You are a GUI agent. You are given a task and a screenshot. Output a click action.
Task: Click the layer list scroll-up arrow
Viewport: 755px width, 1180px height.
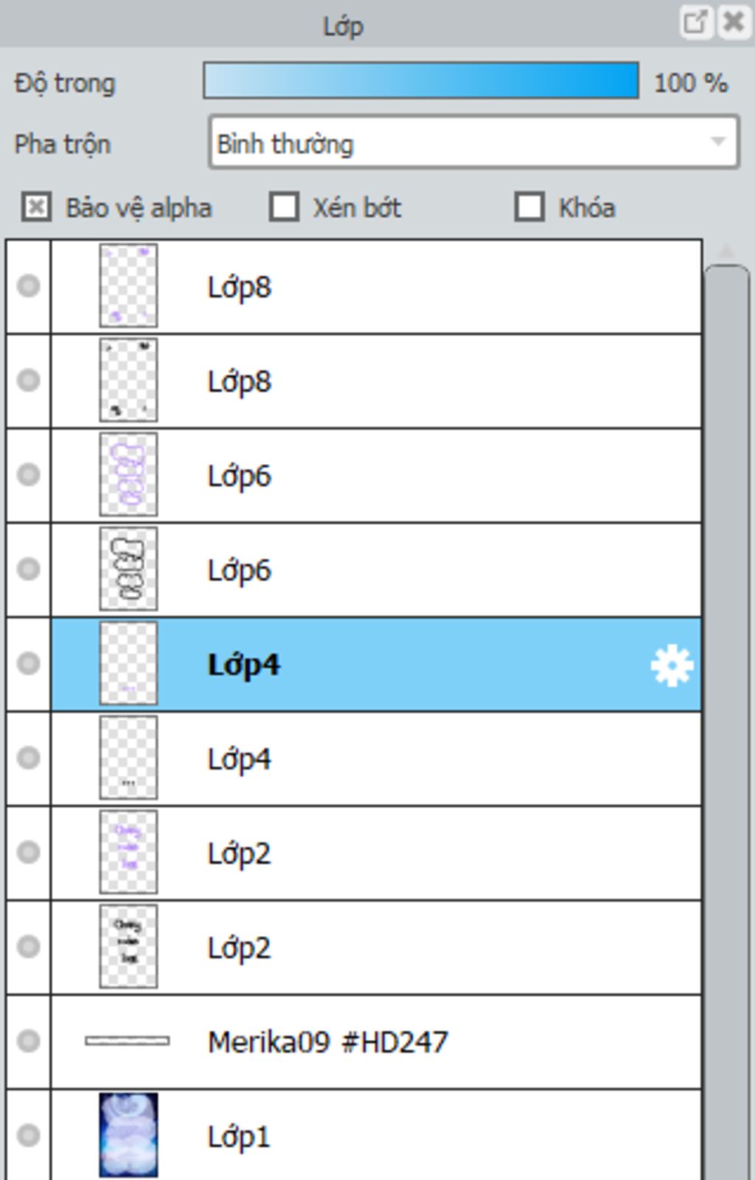tap(726, 252)
